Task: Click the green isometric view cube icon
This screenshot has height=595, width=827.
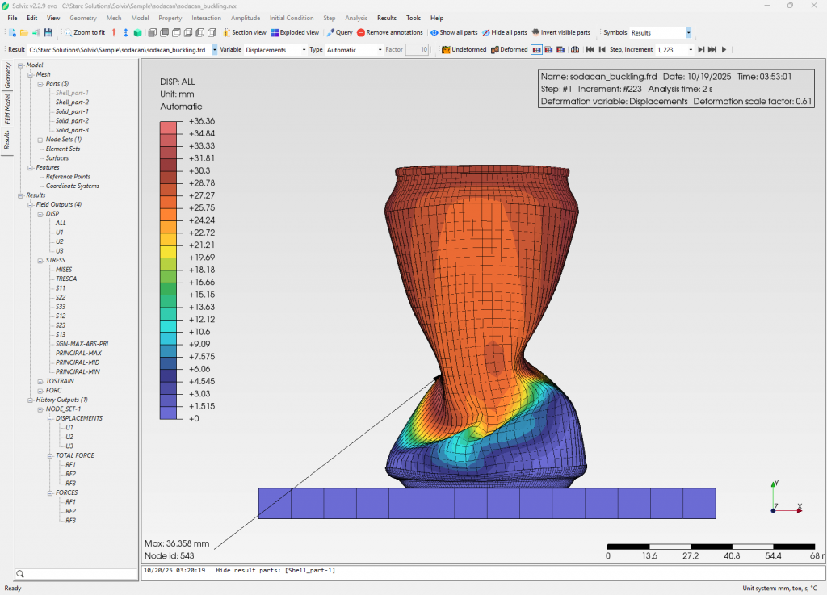Action: coord(138,33)
